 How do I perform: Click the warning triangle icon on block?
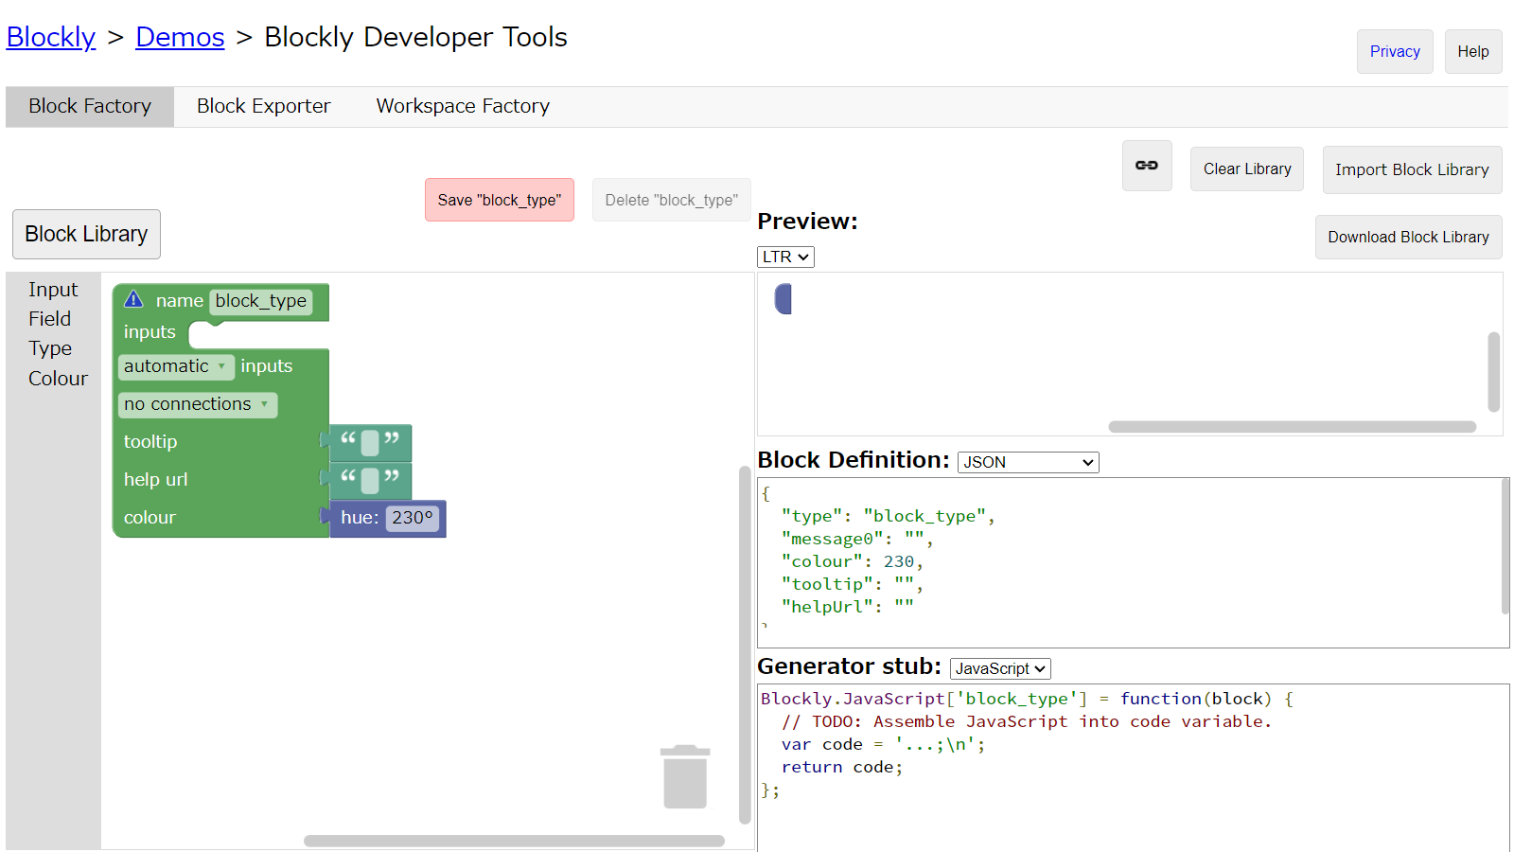click(x=133, y=299)
